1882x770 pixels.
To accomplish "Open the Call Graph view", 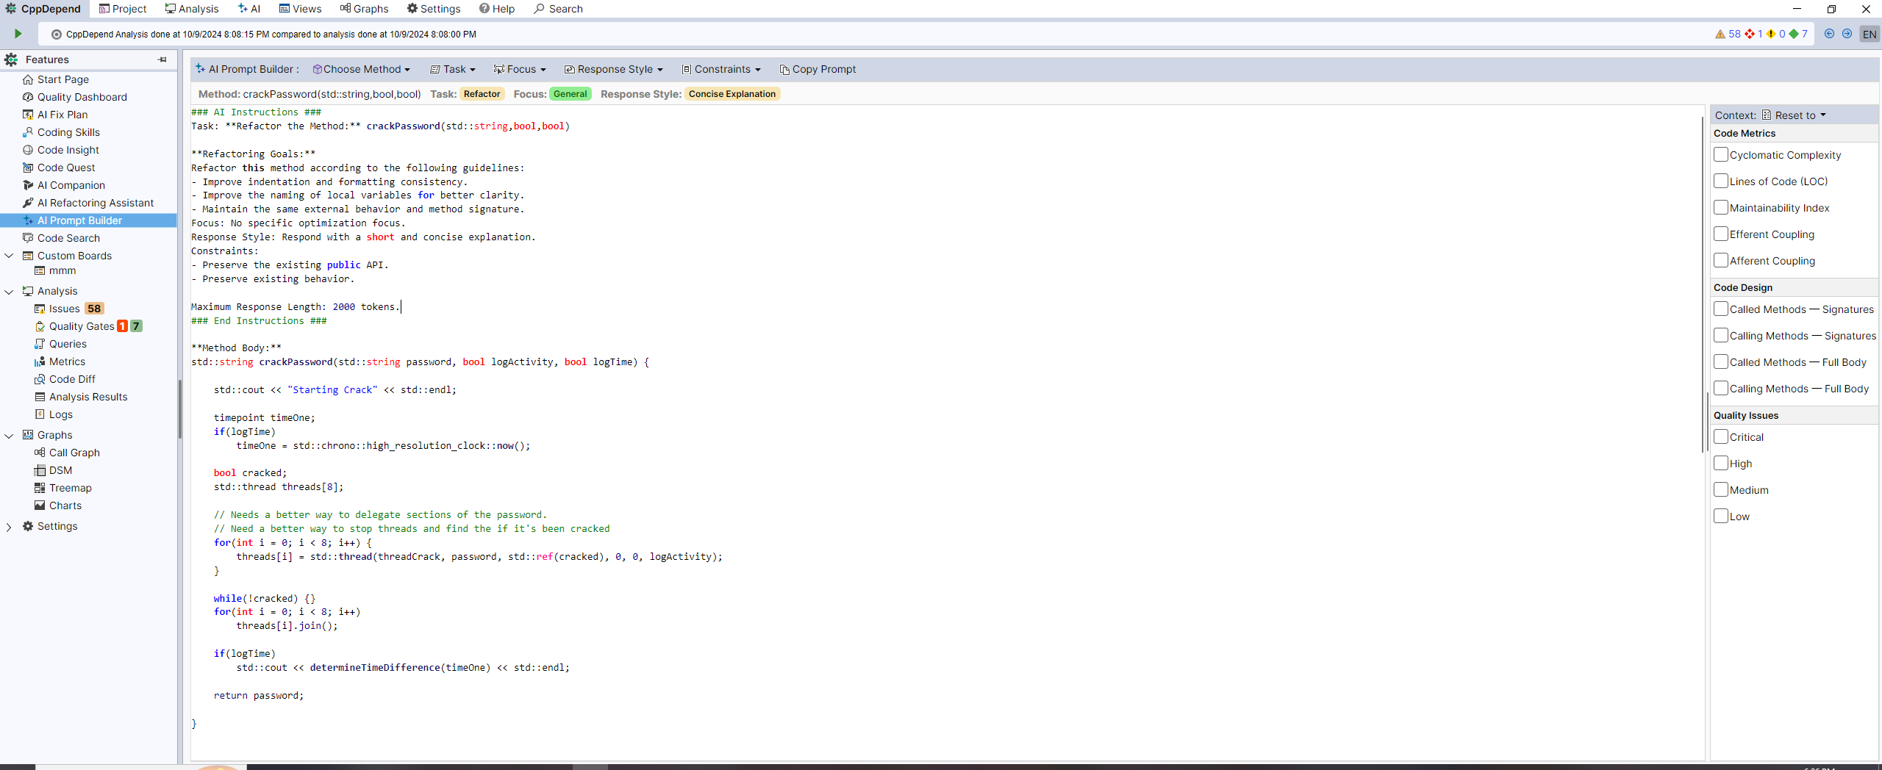I will tap(74, 452).
